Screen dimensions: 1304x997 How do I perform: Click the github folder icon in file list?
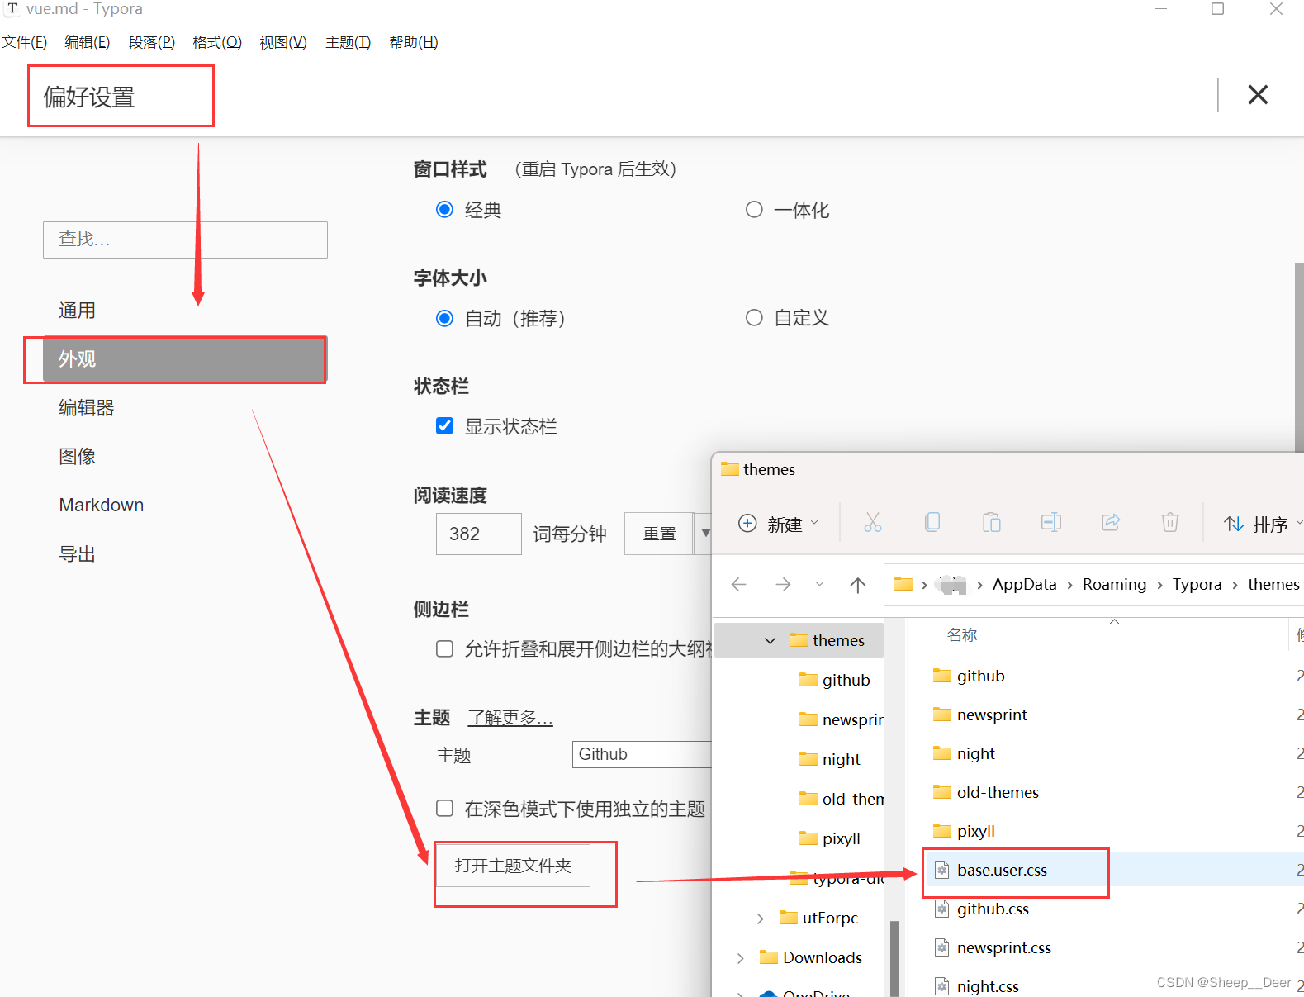[942, 676]
